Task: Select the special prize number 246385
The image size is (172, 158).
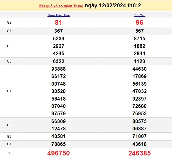Action: [139, 153]
